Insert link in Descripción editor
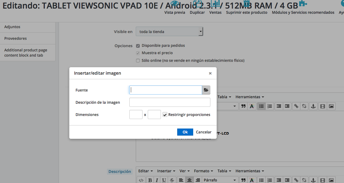This screenshot has width=344, height=183. [296, 180]
